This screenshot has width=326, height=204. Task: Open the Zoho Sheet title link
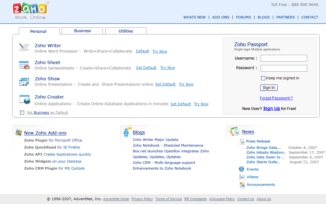[47, 62]
